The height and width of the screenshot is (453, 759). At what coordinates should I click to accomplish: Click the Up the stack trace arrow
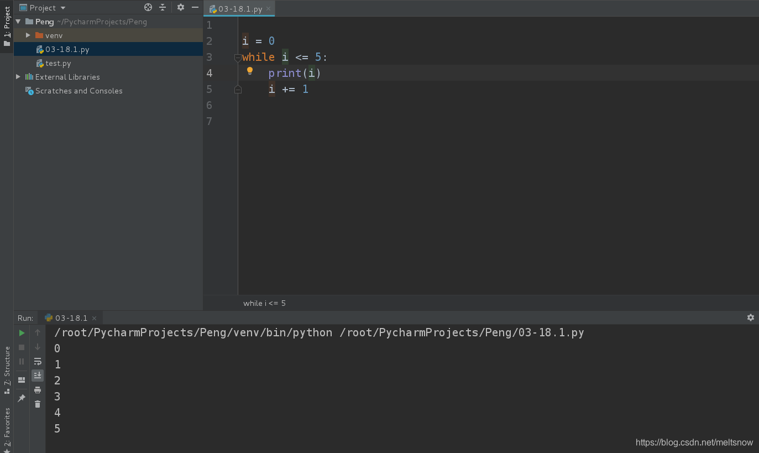click(38, 332)
